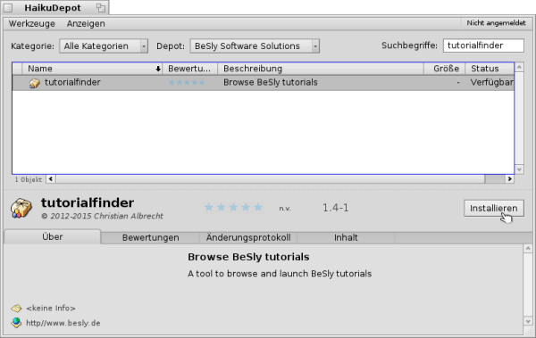
Task: Click the sort arrow in Name column
Action: (157, 69)
